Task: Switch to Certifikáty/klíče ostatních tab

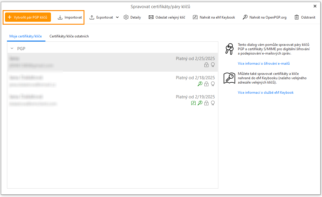Action: click(x=69, y=36)
